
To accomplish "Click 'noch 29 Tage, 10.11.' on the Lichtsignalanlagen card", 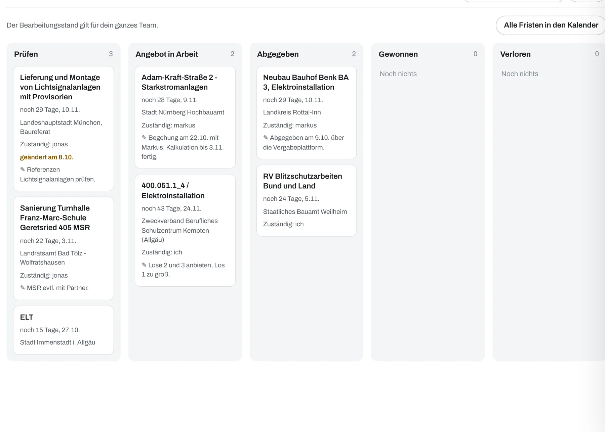I will pyautogui.click(x=50, y=110).
